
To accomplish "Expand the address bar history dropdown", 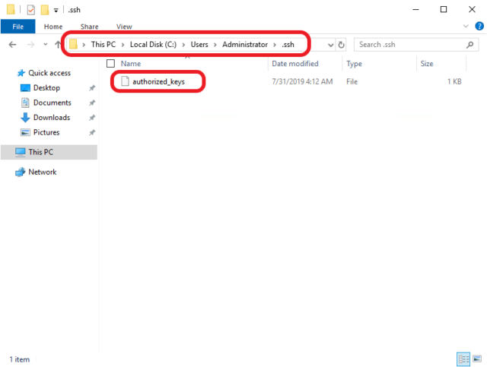I will click(331, 45).
